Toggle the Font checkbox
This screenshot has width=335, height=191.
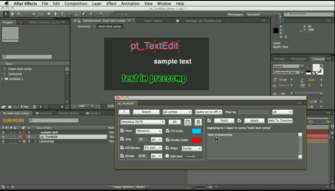122,131
